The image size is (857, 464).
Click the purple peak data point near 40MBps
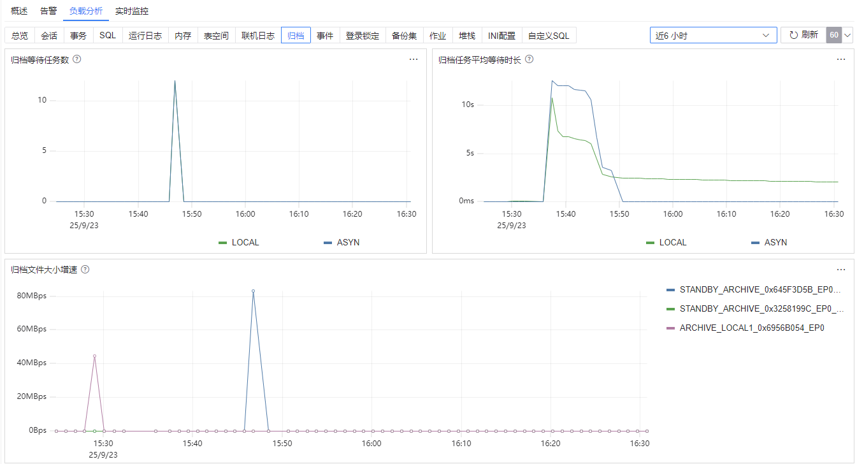tap(94, 356)
